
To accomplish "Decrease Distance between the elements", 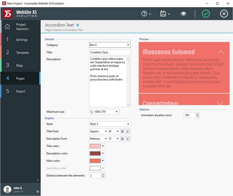I will click(103, 177).
